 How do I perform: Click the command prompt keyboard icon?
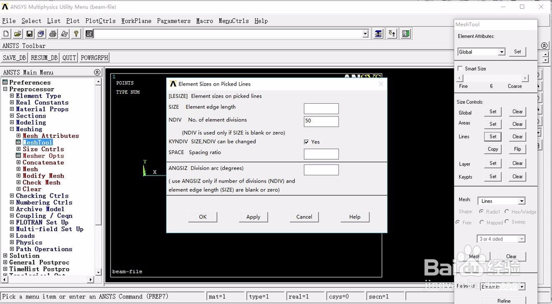[89, 34]
